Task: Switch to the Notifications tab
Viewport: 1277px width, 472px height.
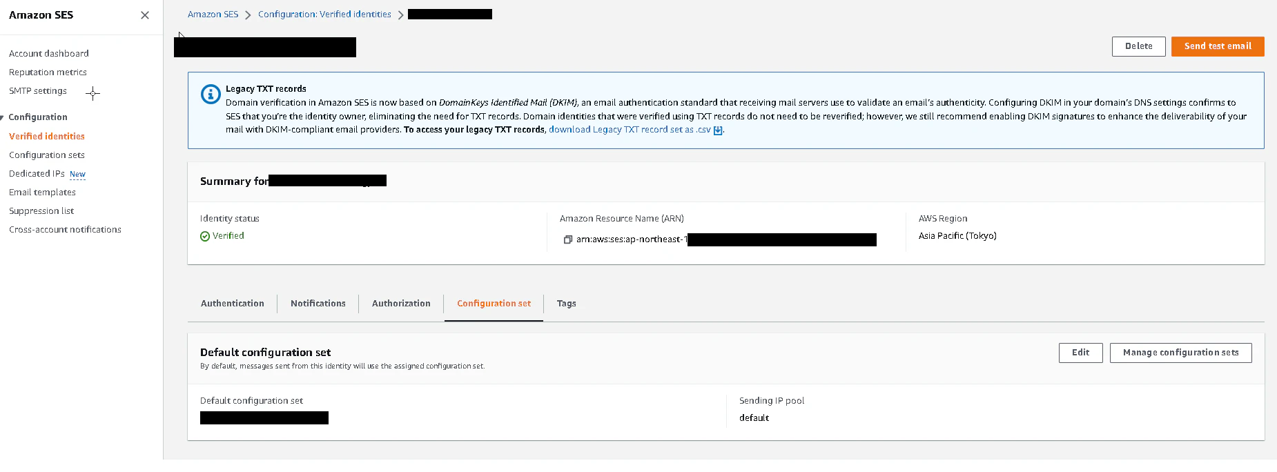Action: tap(318, 304)
